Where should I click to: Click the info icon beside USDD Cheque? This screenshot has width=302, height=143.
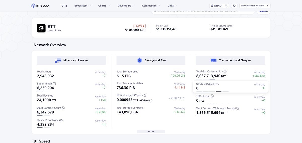click(218, 84)
